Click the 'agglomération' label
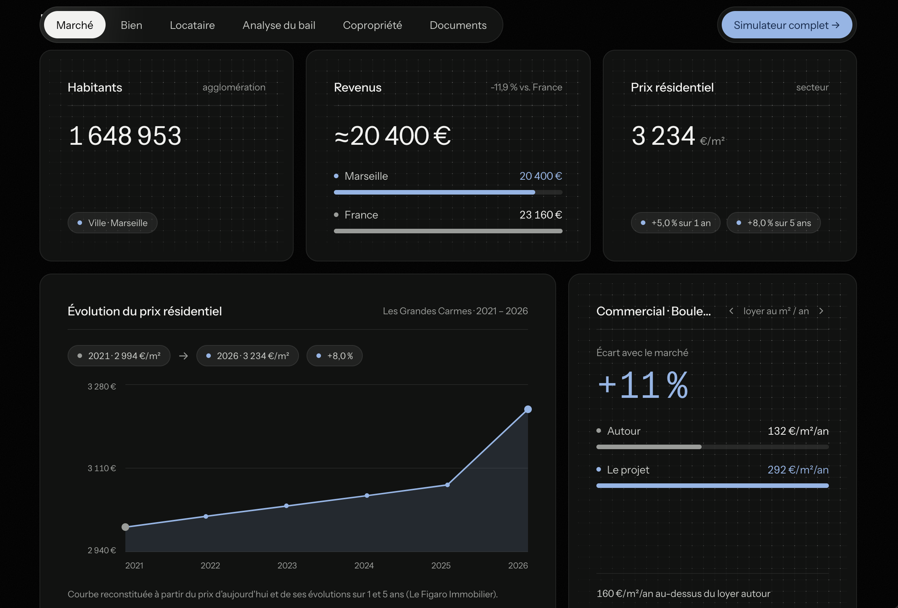 tap(234, 87)
